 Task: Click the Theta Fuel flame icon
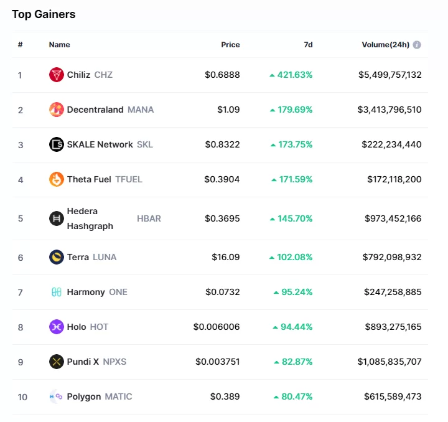[57, 179]
